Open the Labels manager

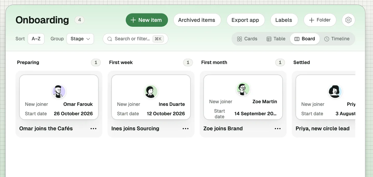click(x=284, y=20)
